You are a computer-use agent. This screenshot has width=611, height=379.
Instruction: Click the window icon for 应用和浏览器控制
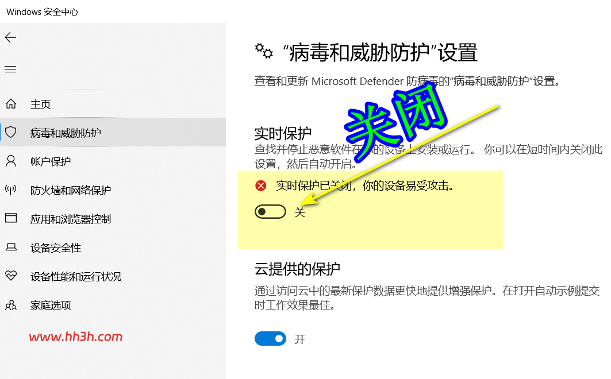click(11, 218)
